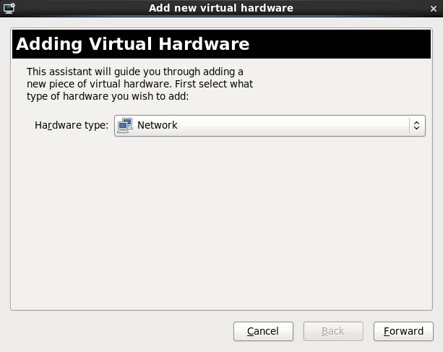Screen dimensions: 443x352
Task: Click the empty space right of the description text
Action: point(340,84)
